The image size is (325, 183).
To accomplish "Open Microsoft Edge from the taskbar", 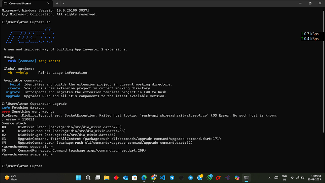I will click(144, 178).
